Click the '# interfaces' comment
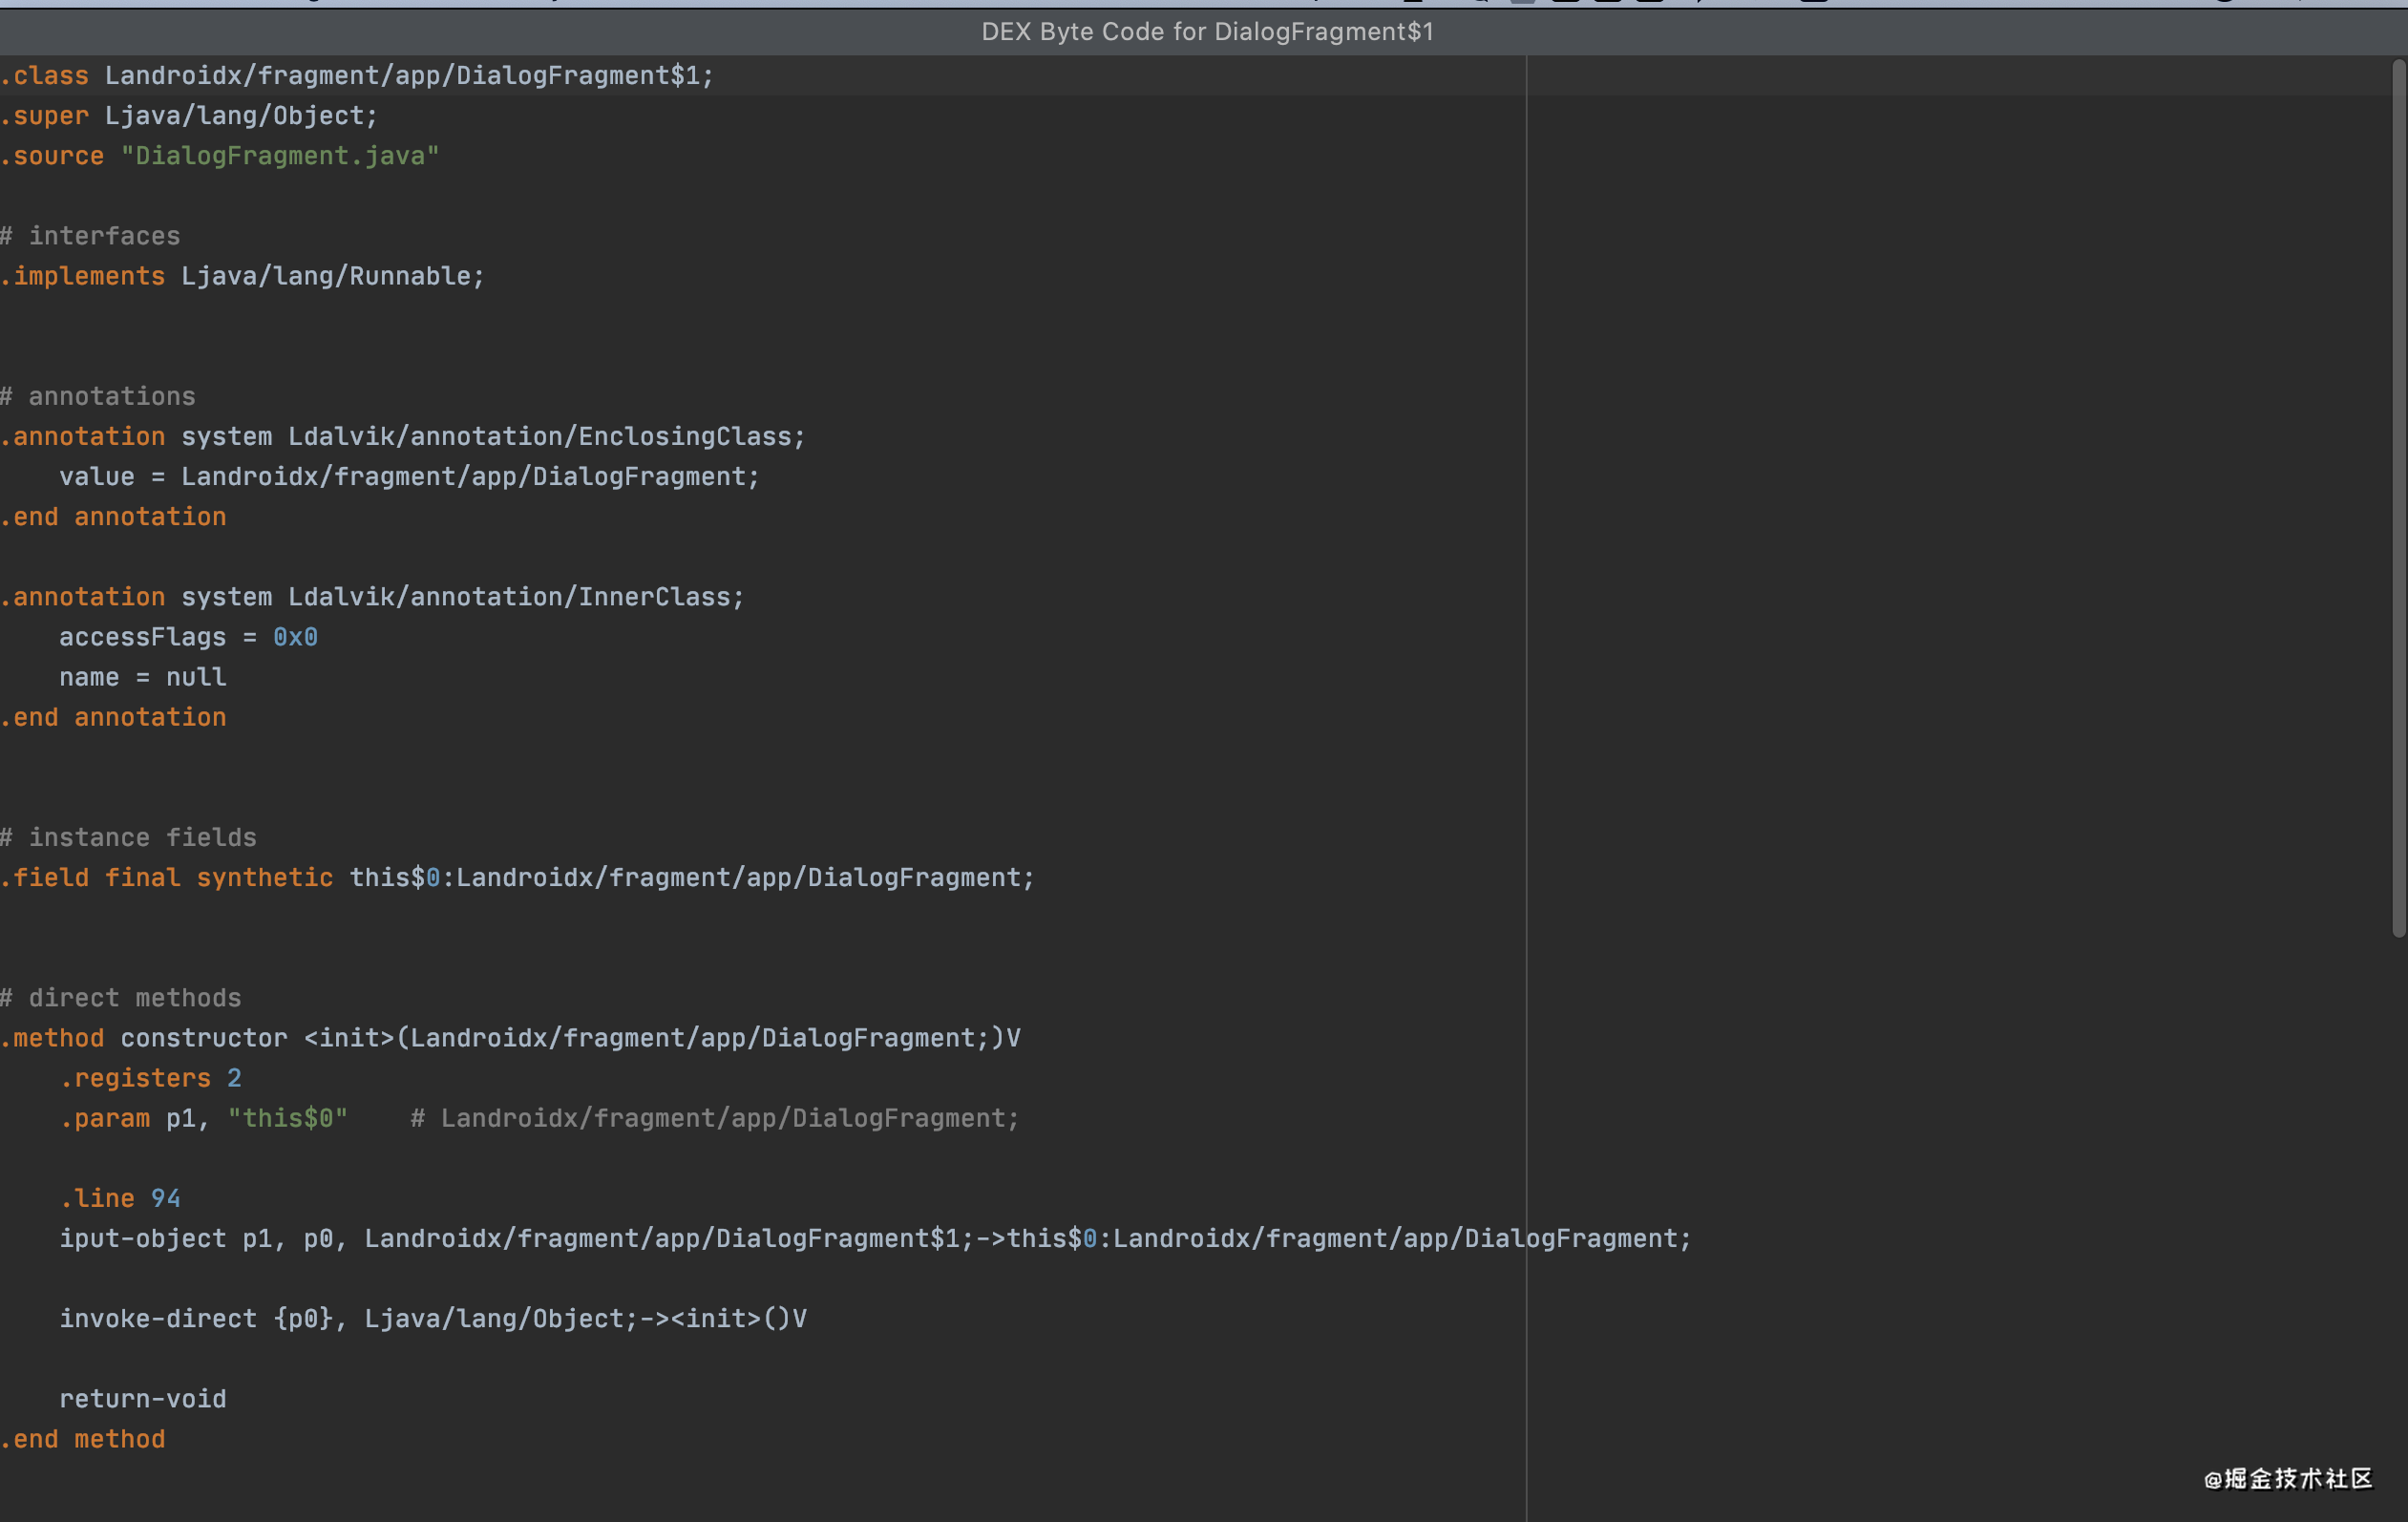This screenshot has height=1522, width=2408. (91, 236)
